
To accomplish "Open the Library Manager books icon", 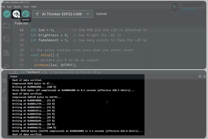I will [x=6, y=53].
